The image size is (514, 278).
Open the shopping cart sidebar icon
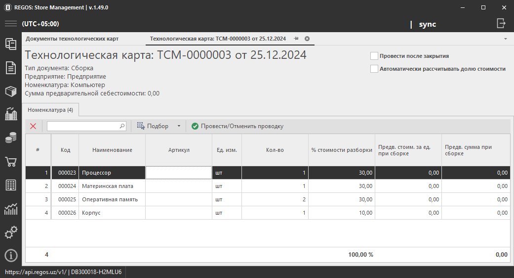point(10,162)
